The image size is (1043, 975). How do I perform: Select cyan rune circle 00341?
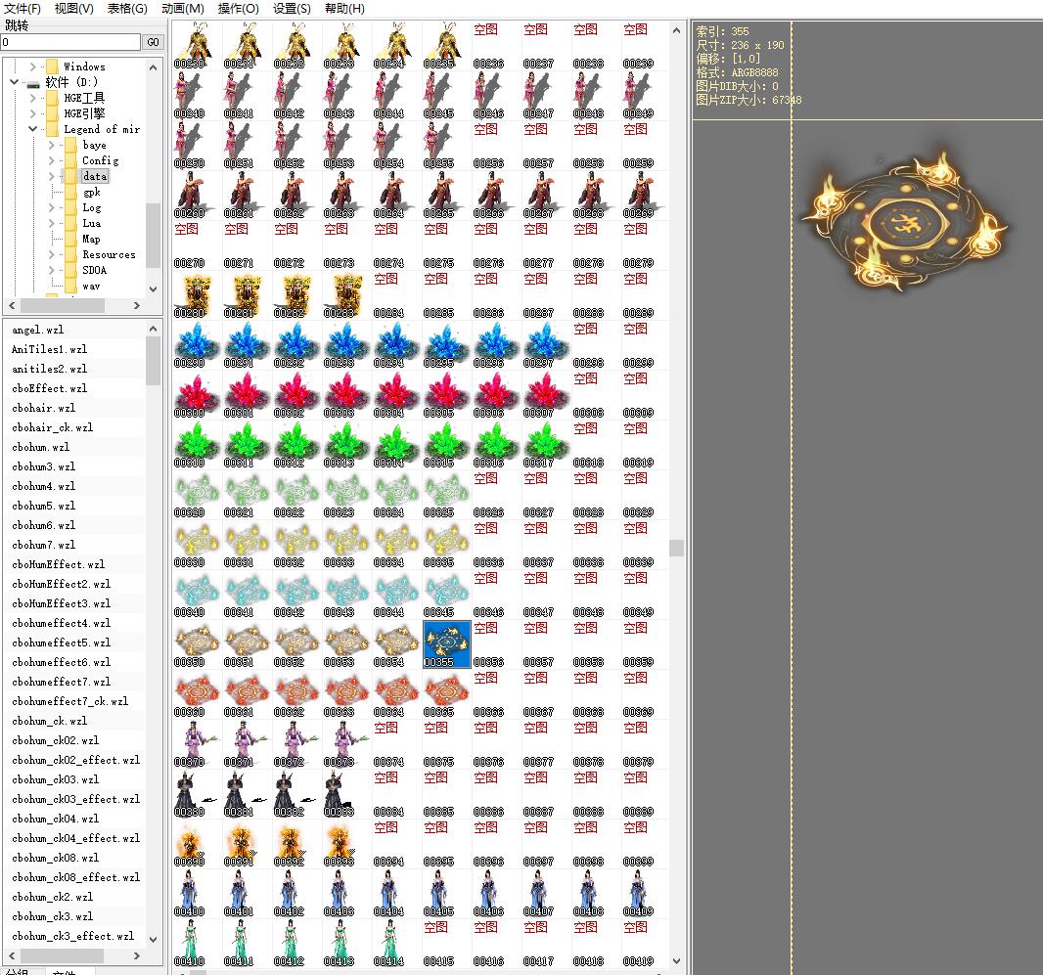click(x=247, y=594)
